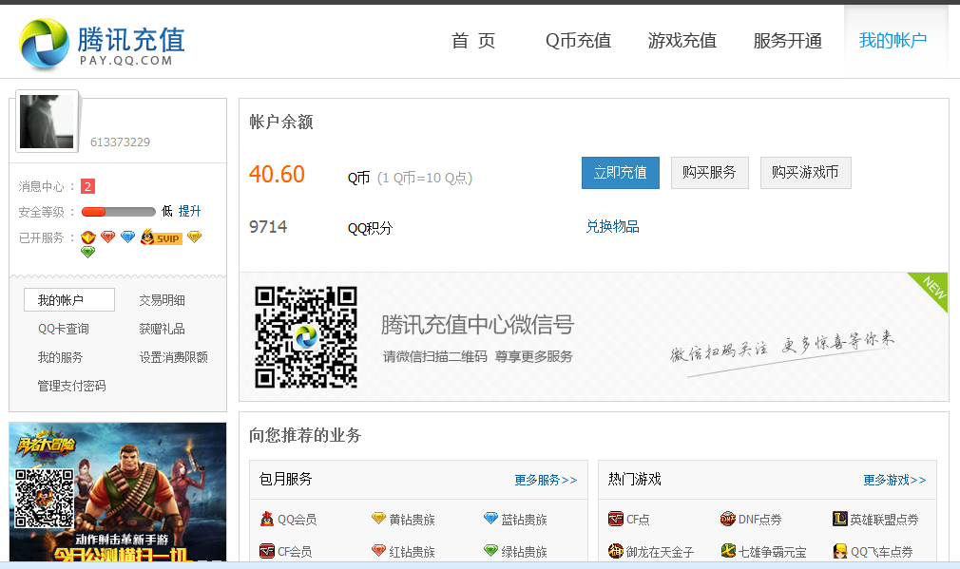Click 提升 to raise security level
The image size is (960, 569).
[190, 211]
